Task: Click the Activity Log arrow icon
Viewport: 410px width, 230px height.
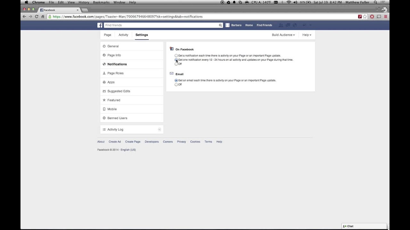Action: click(159, 129)
